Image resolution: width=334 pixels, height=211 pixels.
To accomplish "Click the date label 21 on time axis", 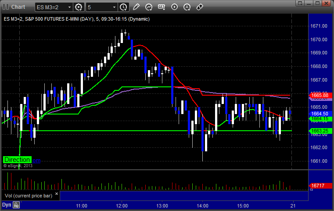I will coord(293,206).
